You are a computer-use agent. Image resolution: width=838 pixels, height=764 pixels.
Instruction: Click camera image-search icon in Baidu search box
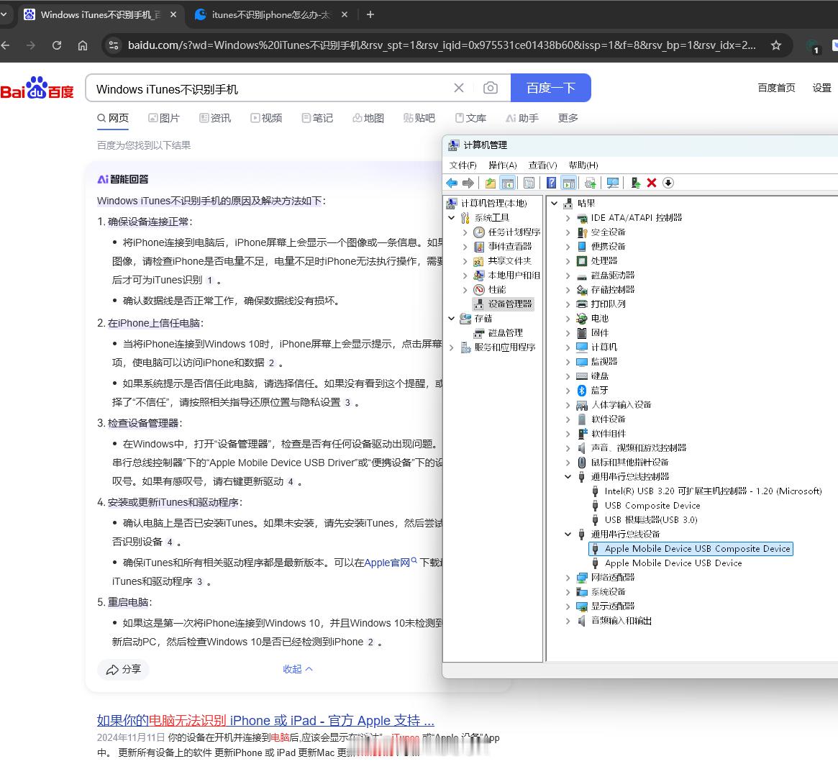490,88
